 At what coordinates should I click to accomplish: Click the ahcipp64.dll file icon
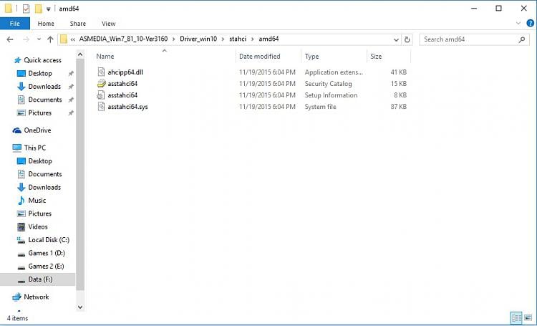click(x=101, y=72)
